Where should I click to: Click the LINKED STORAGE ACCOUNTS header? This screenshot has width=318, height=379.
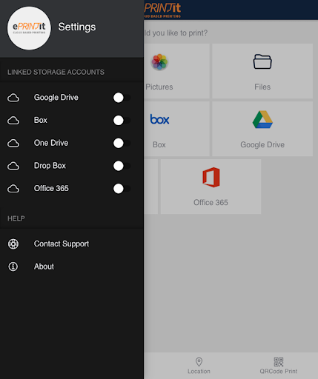pyautogui.click(x=56, y=72)
